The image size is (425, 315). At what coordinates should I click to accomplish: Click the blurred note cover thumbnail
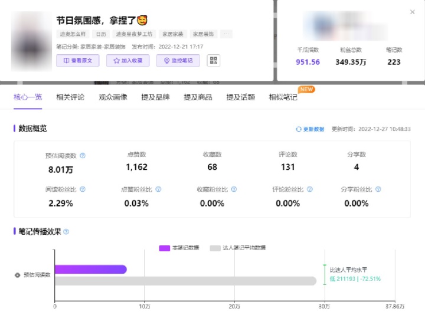pos(31,41)
